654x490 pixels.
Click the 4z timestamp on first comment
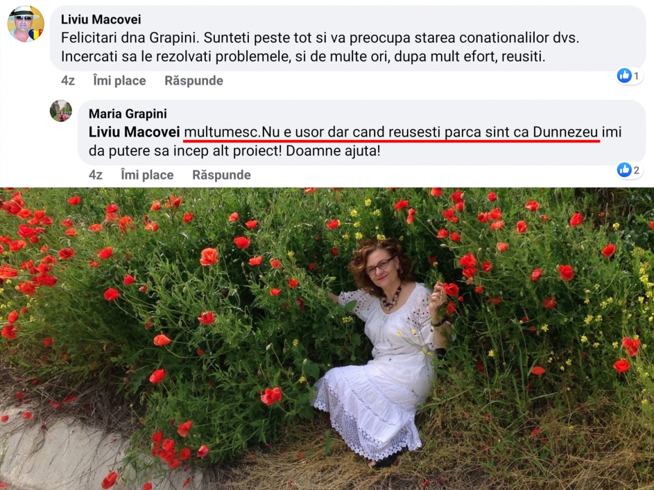pyautogui.click(x=67, y=80)
